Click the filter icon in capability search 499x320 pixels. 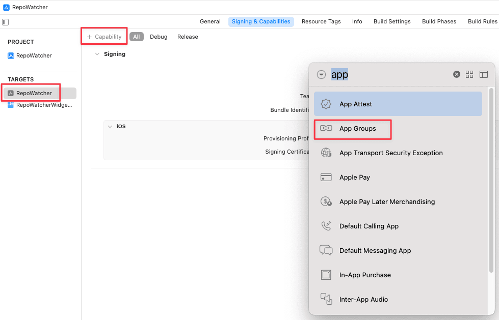[321, 74]
